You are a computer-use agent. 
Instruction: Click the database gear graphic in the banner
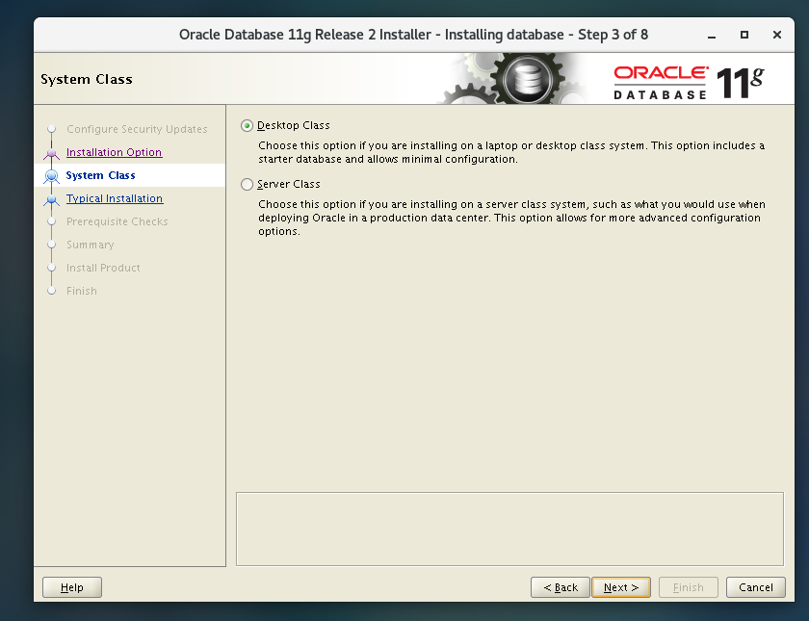coord(526,80)
